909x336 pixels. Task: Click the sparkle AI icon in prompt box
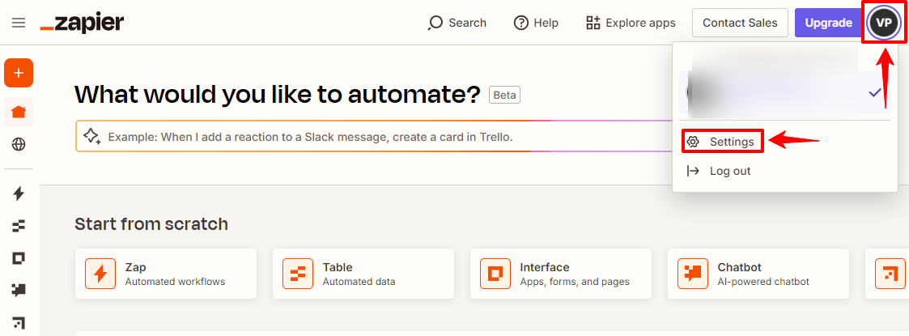click(x=91, y=137)
